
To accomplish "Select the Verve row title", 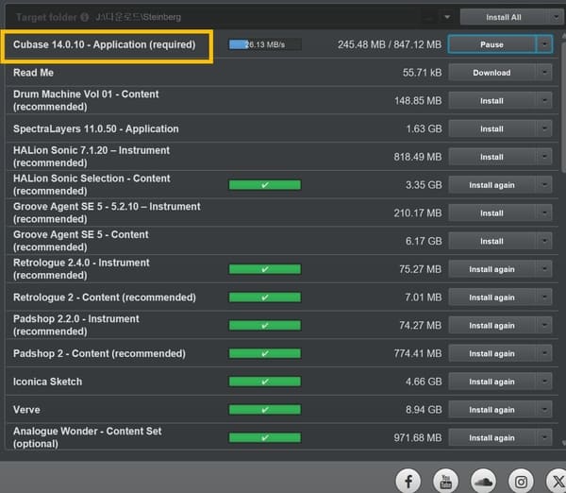I will (26, 410).
